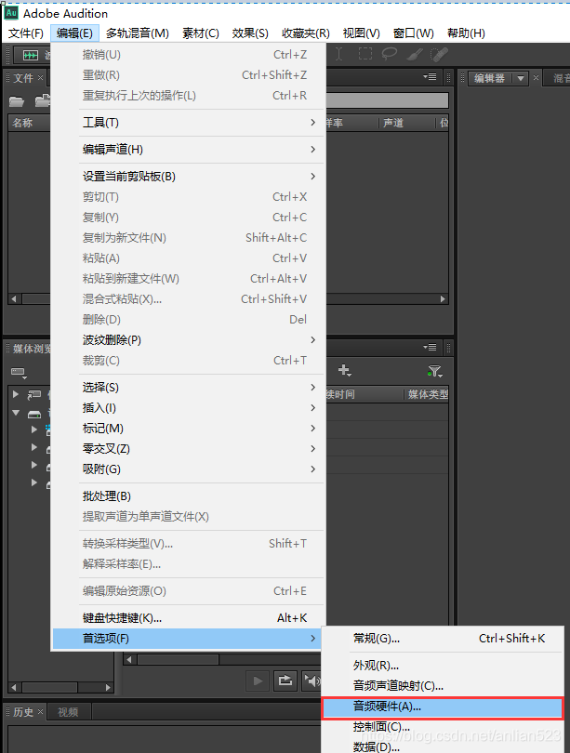Open the 视图(V) menu
Screen dimensions: 570x753
(x=361, y=33)
